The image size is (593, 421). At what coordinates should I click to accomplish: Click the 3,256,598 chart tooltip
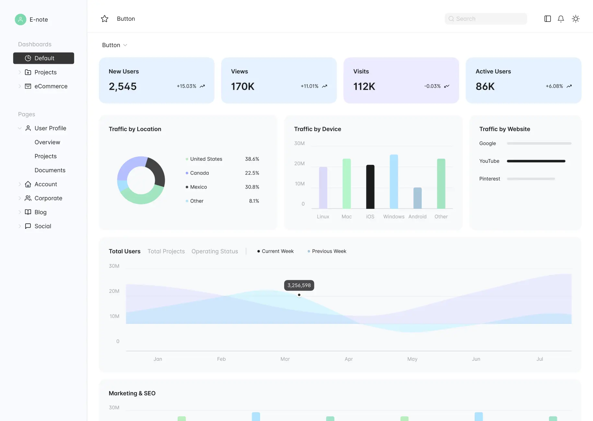pos(299,285)
